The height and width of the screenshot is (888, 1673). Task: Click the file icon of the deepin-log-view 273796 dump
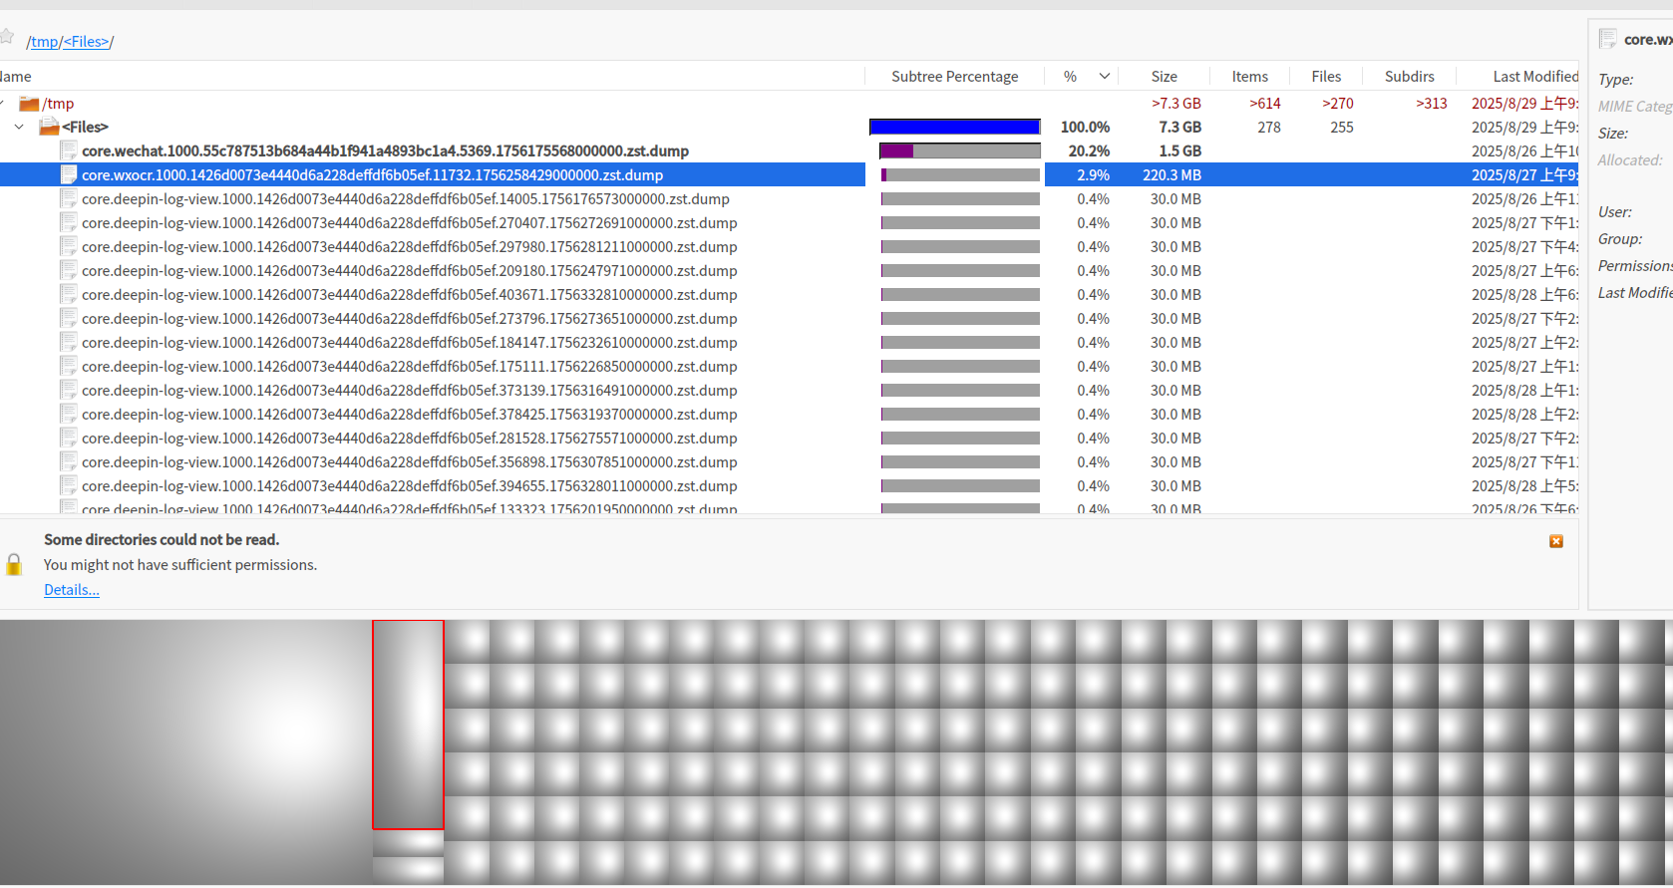[69, 318]
